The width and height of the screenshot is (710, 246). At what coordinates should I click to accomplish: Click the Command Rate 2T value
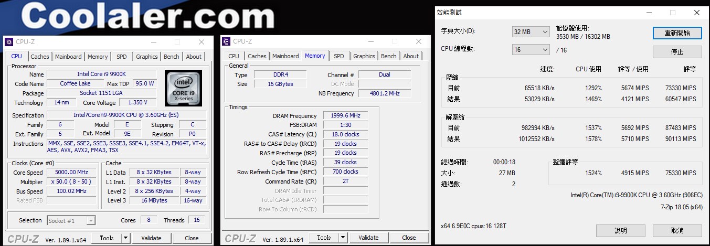(x=345, y=181)
